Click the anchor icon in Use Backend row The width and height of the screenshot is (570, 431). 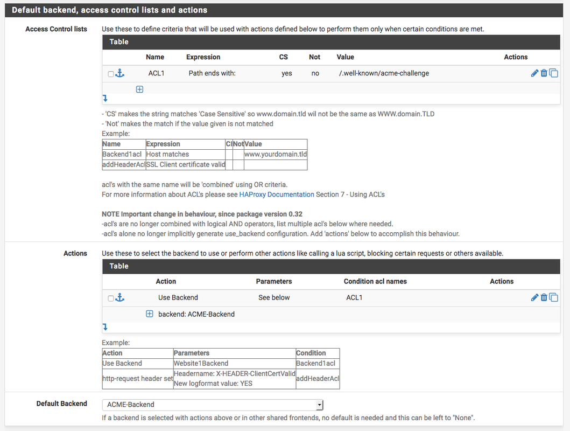coord(120,297)
